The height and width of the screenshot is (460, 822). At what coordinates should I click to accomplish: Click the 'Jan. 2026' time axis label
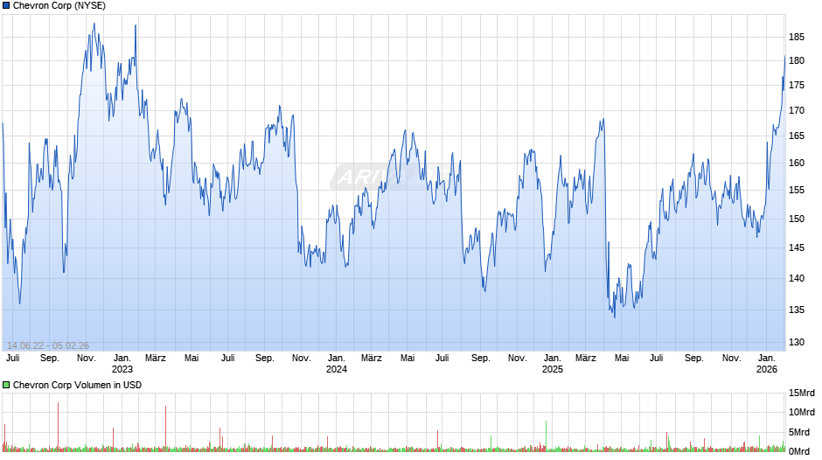point(767,364)
